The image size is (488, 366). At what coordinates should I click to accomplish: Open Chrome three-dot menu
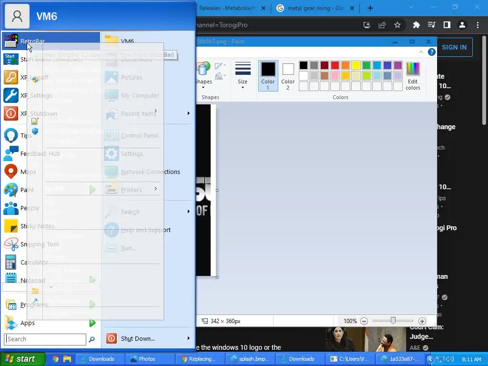click(x=478, y=25)
